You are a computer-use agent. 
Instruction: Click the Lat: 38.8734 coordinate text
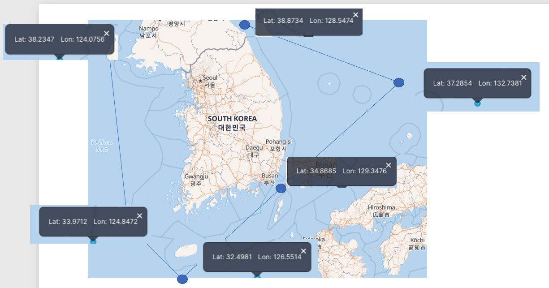pyautogui.click(x=283, y=21)
